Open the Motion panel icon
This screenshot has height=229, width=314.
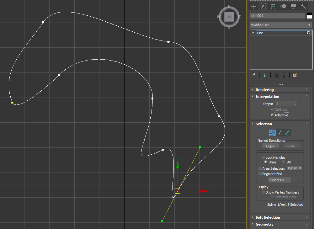pos(283,6)
